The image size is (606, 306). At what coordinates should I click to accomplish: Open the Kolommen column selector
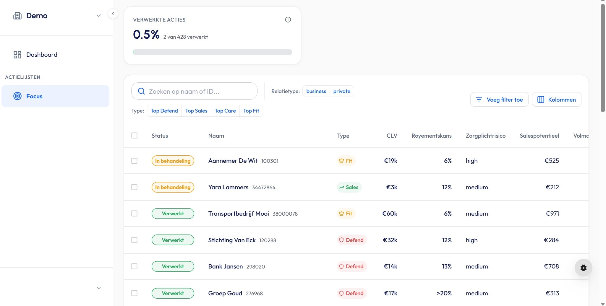556,100
